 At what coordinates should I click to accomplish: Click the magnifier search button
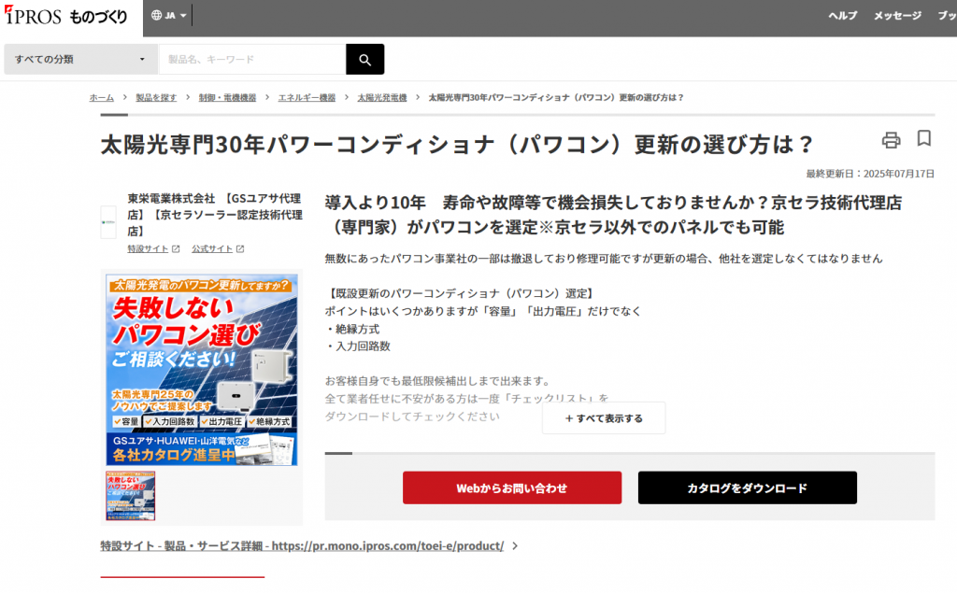pyautogui.click(x=365, y=59)
